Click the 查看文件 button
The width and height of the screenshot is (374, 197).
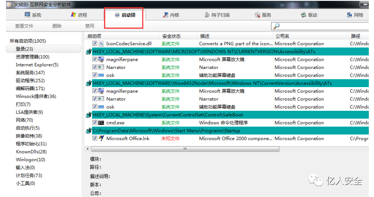(24, 26)
